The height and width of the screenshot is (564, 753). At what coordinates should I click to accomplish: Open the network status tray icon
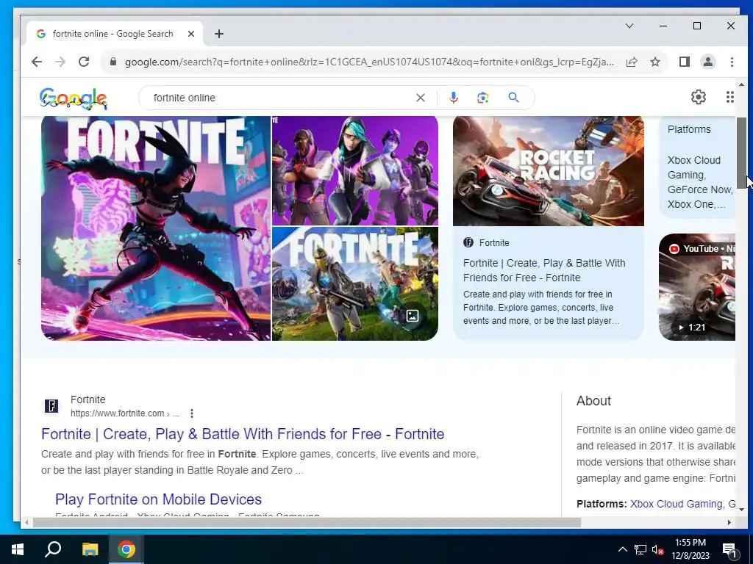tap(640, 549)
